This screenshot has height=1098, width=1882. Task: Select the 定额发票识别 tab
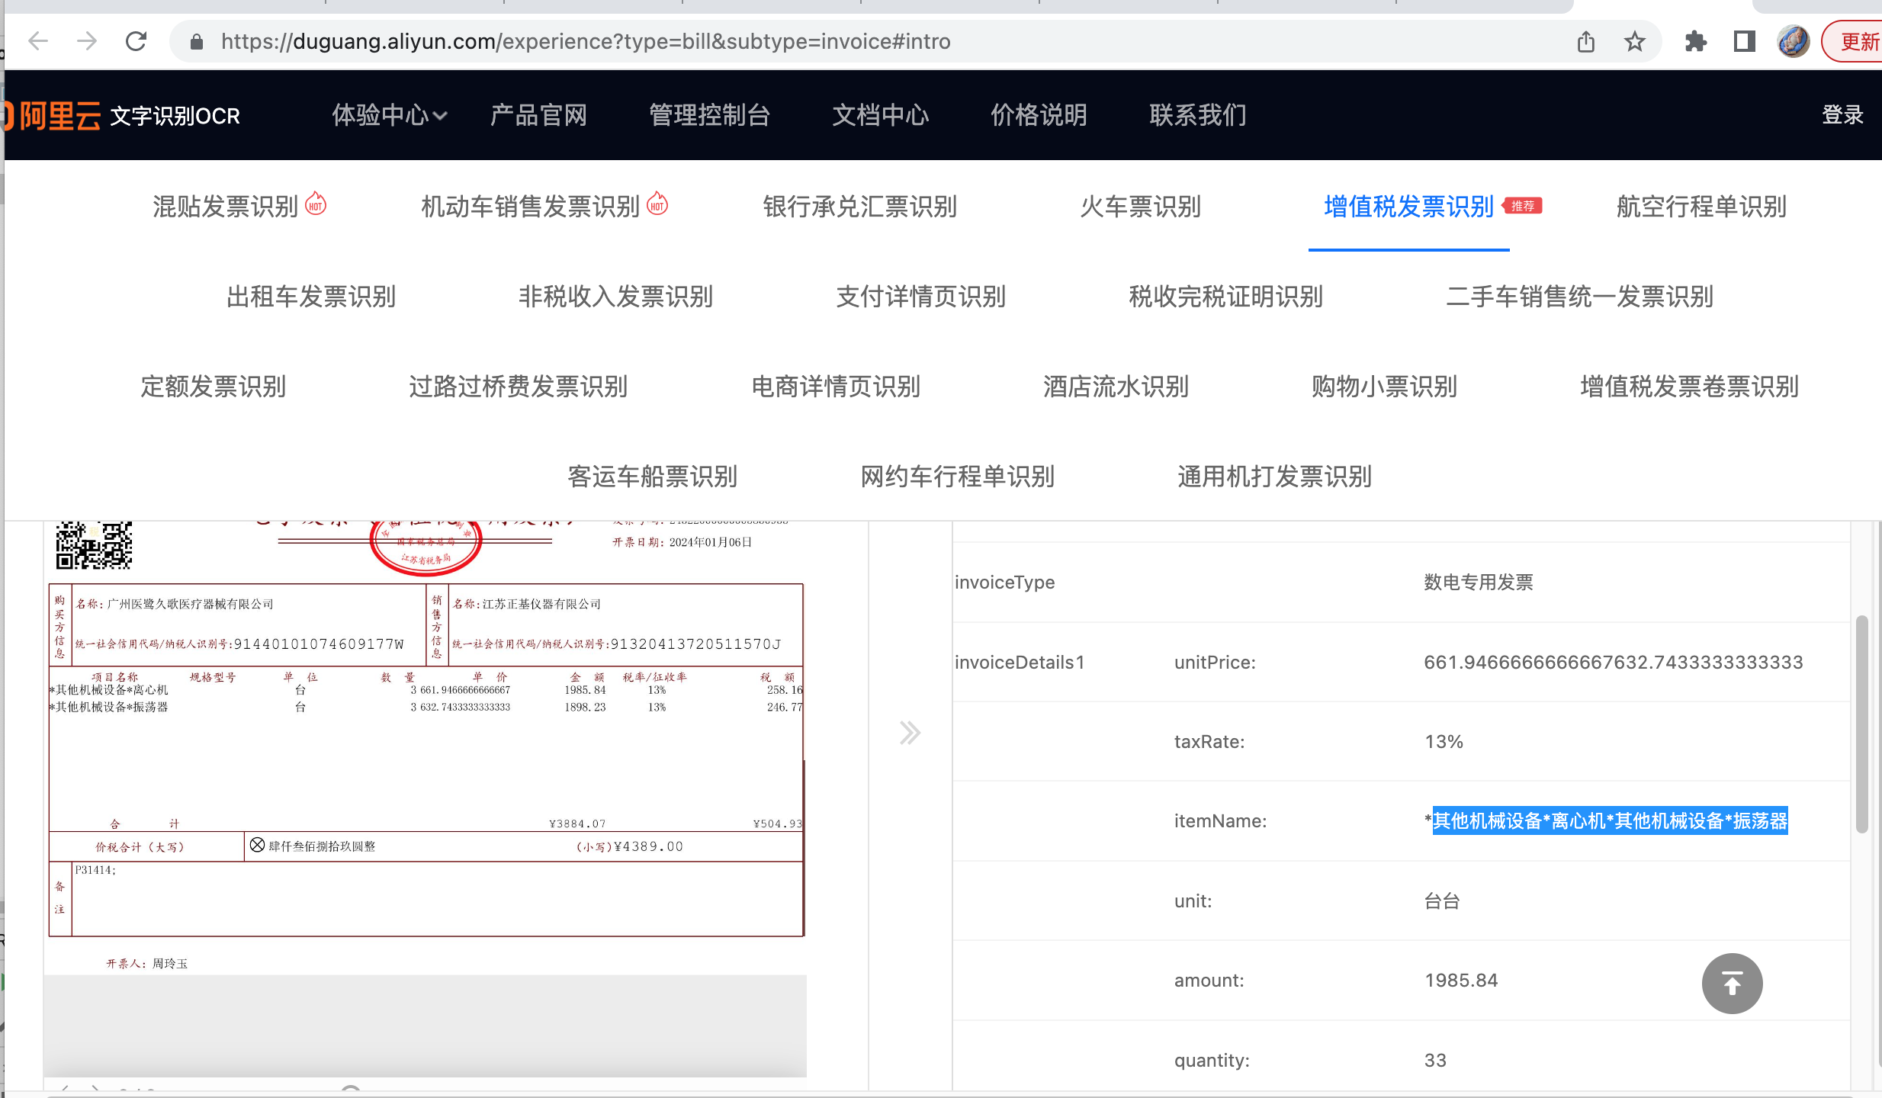tap(214, 387)
